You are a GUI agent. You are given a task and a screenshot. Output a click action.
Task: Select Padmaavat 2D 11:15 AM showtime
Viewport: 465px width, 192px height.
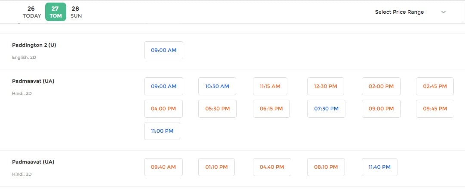click(270, 86)
